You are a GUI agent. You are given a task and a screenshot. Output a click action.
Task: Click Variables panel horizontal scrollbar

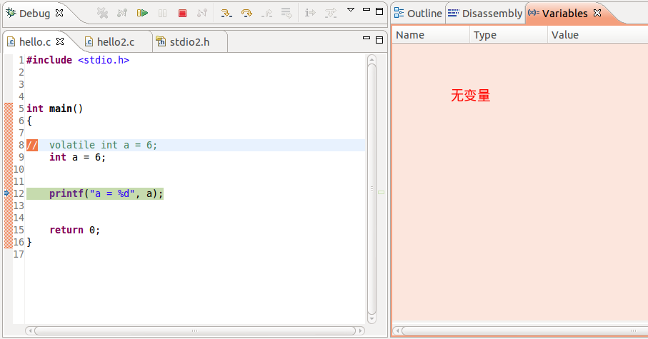coord(525,330)
